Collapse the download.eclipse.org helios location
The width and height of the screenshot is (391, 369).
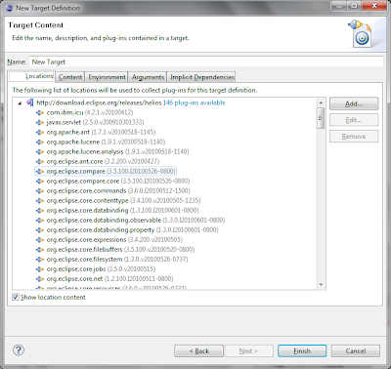20,103
